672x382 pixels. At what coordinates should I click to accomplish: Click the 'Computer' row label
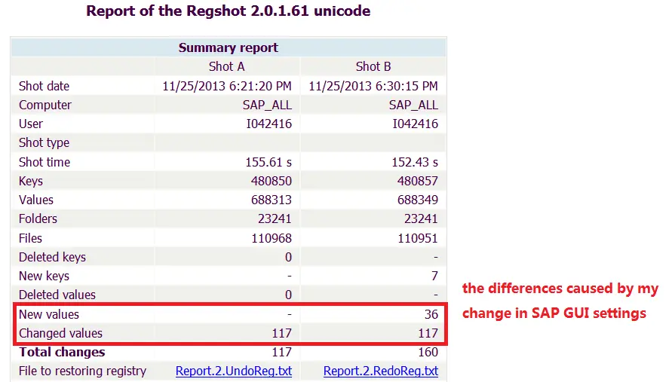click(x=45, y=105)
